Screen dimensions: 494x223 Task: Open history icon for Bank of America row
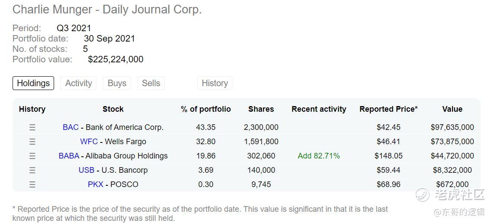[32, 127]
